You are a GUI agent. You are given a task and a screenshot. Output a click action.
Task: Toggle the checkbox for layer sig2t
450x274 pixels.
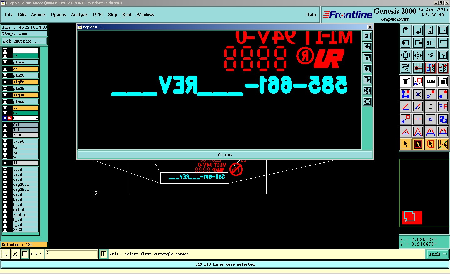pyautogui.click(x=5, y=82)
